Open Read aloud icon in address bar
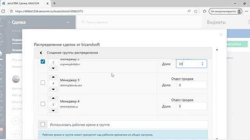 tap(189, 11)
